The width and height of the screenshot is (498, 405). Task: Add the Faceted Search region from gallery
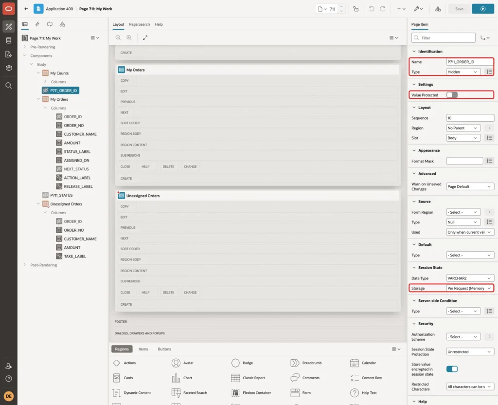[x=189, y=393]
